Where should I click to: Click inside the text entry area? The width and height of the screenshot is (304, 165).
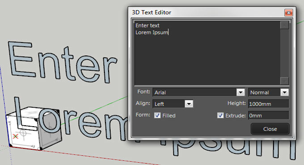[207, 53]
